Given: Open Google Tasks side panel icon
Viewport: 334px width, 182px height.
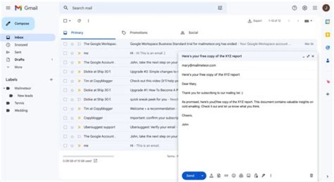Looking at the screenshot, I should pyautogui.click(x=328, y=48).
